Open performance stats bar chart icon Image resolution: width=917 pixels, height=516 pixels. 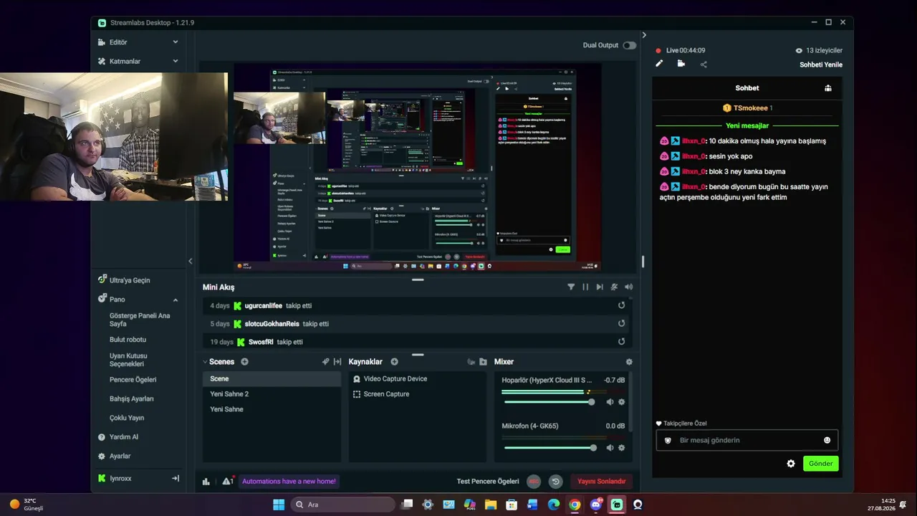point(206,482)
